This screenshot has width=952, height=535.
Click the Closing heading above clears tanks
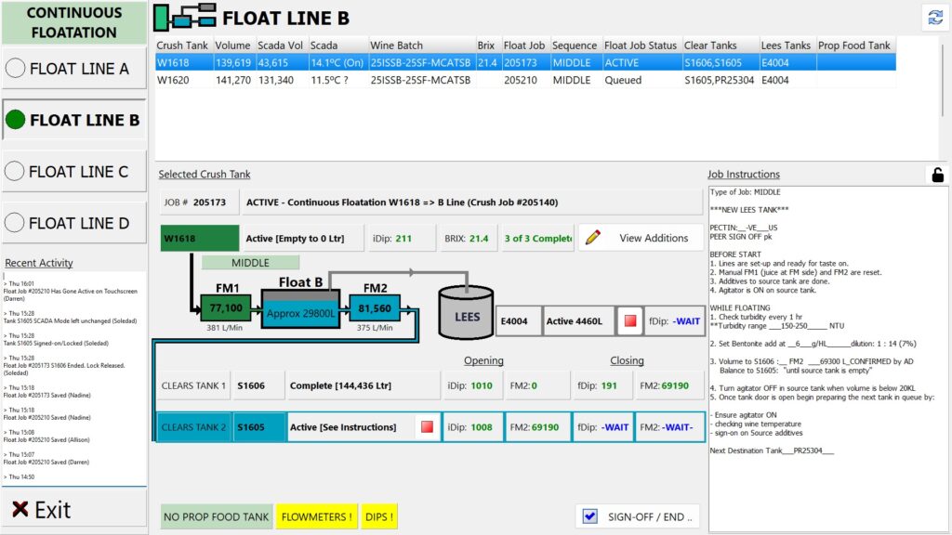tap(627, 360)
